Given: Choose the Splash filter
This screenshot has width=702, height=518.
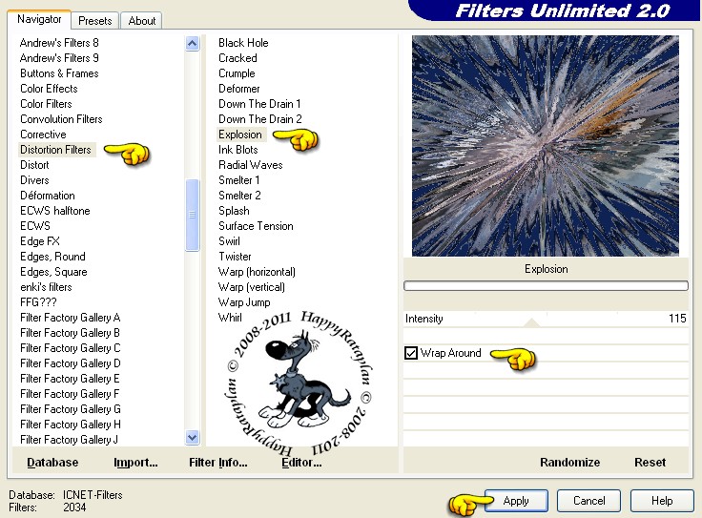Looking at the screenshot, I should 234,211.
